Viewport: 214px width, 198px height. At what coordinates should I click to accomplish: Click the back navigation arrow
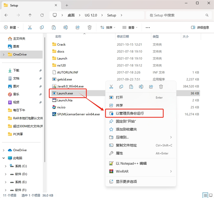(7, 15)
